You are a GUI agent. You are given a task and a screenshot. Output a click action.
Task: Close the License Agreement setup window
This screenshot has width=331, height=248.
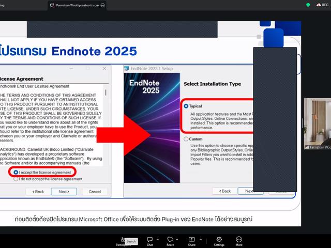pos(104,69)
